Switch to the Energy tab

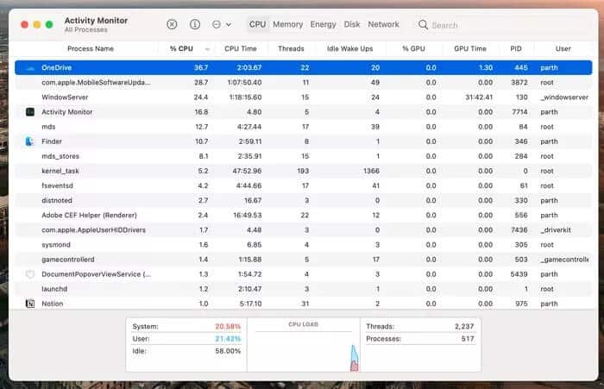pyautogui.click(x=323, y=24)
